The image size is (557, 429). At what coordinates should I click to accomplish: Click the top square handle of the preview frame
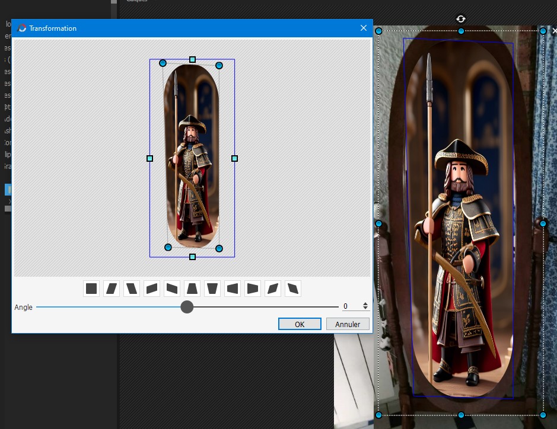point(192,59)
